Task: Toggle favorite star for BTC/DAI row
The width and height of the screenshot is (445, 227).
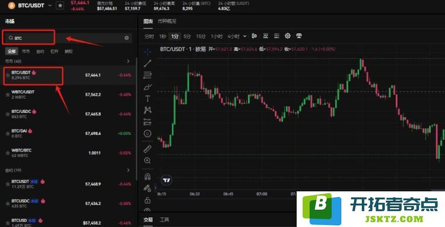Action: click(8, 134)
